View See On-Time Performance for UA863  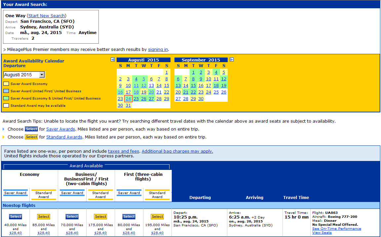(336, 229)
